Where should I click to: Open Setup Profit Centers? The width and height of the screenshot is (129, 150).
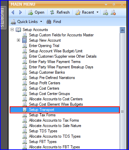click(45, 83)
